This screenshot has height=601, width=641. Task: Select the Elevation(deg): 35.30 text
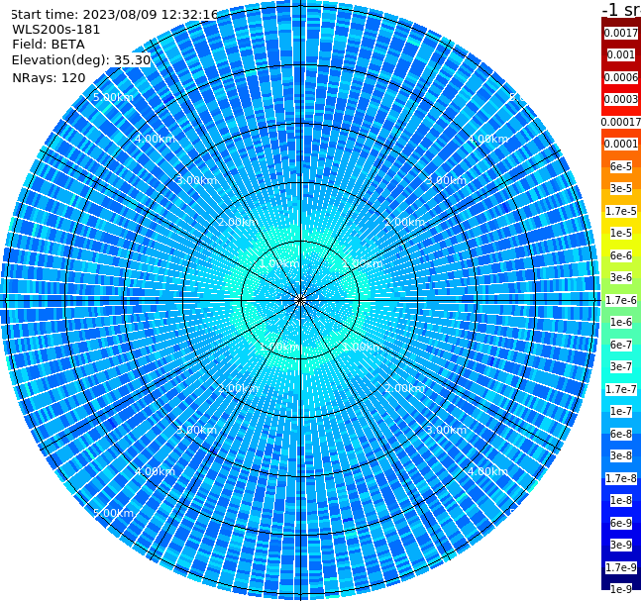pos(81,60)
